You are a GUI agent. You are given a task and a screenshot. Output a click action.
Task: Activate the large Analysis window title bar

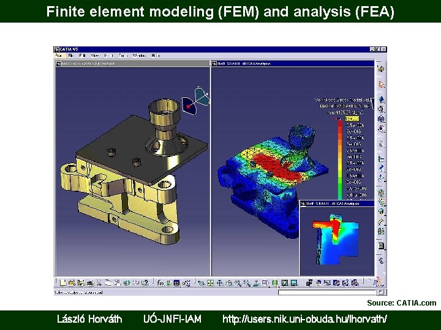click(293, 64)
